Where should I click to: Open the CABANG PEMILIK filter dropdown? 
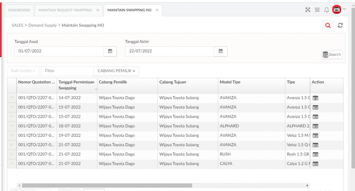coord(116,71)
